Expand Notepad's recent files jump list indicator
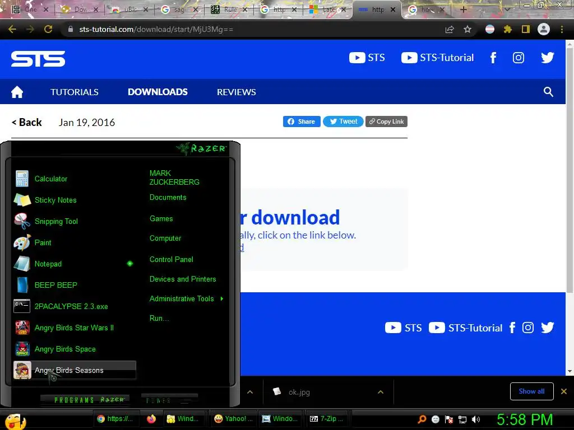Image resolution: width=574 pixels, height=430 pixels. coord(130,264)
